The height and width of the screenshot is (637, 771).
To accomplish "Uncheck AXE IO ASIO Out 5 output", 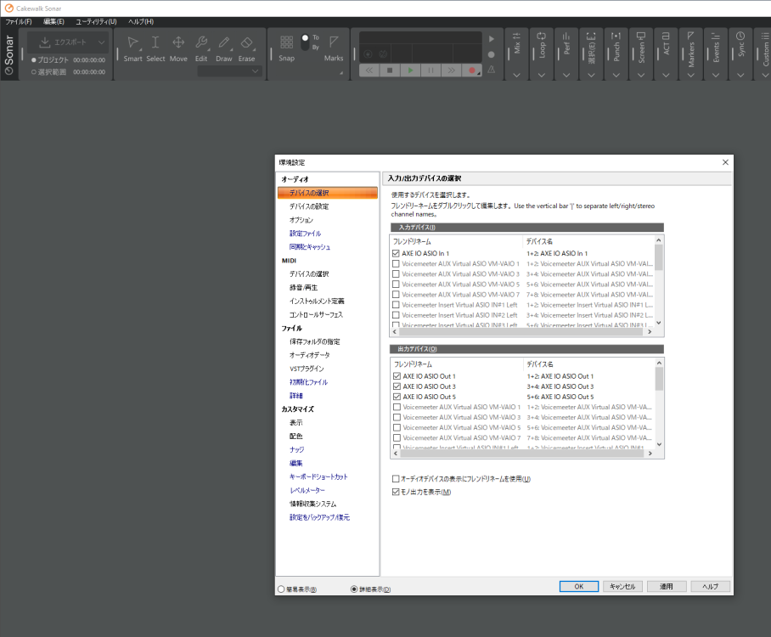I will tap(397, 397).
